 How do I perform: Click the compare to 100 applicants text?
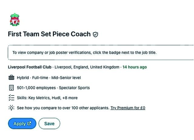(x=63, y=108)
